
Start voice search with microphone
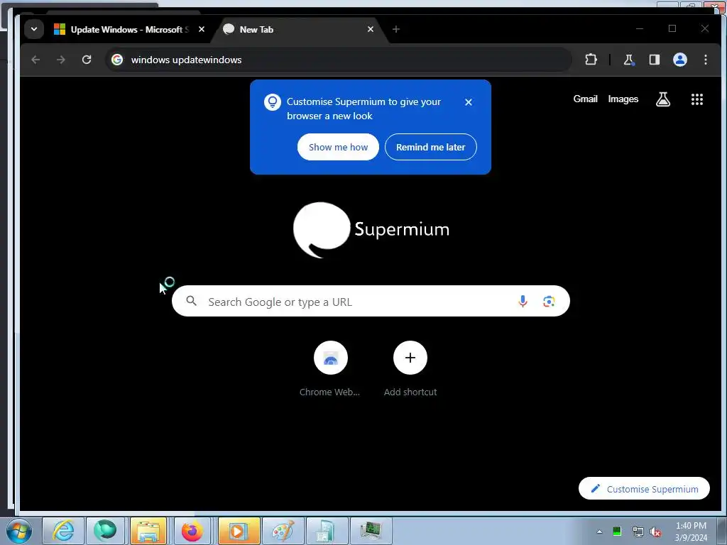pos(523,301)
